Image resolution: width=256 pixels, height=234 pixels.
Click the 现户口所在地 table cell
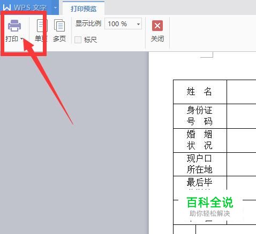pos(200,164)
